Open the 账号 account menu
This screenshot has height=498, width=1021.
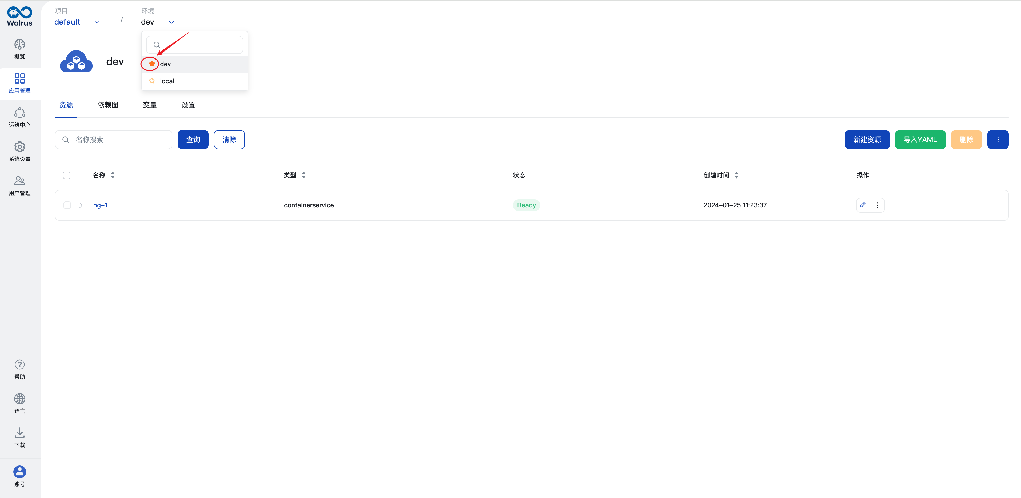coord(19,476)
